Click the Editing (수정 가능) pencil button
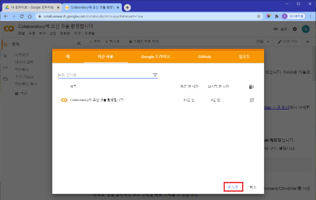The image size is (316, 200). (288, 42)
